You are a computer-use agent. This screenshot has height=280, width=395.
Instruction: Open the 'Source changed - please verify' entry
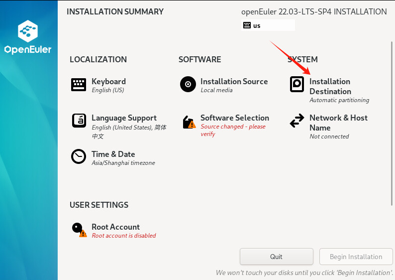233,130
